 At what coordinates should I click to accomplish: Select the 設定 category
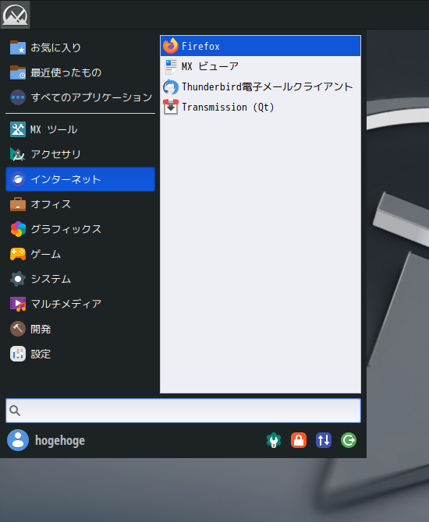(80, 354)
